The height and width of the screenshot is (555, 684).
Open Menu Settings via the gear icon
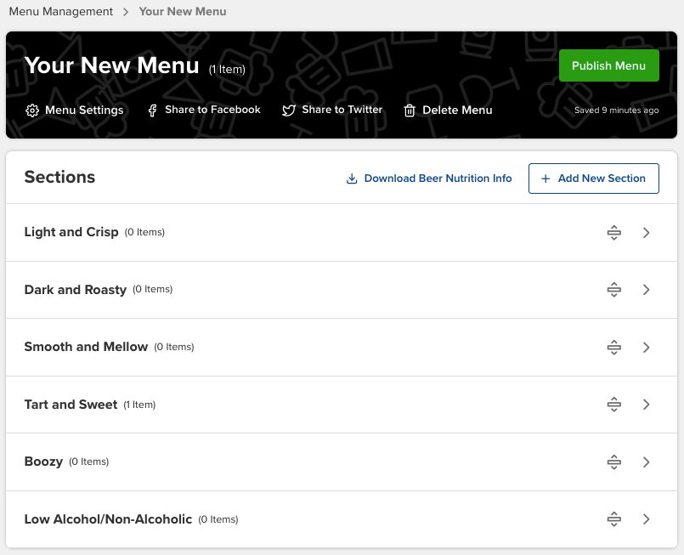pyautogui.click(x=32, y=110)
